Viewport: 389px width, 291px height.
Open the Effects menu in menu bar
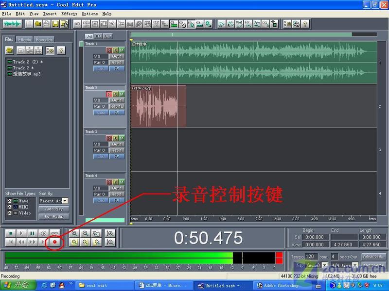click(x=69, y=14)
